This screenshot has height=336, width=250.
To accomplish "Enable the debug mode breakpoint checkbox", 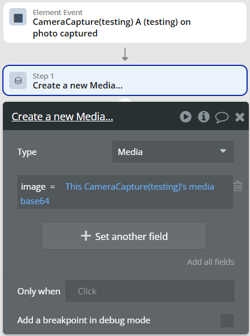I will click(227, 320).
